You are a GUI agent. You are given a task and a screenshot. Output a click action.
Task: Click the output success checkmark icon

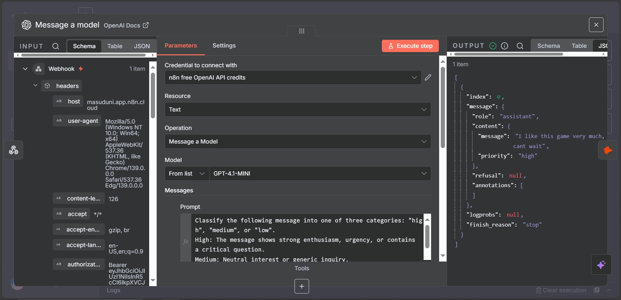click(x=493, y=46)
